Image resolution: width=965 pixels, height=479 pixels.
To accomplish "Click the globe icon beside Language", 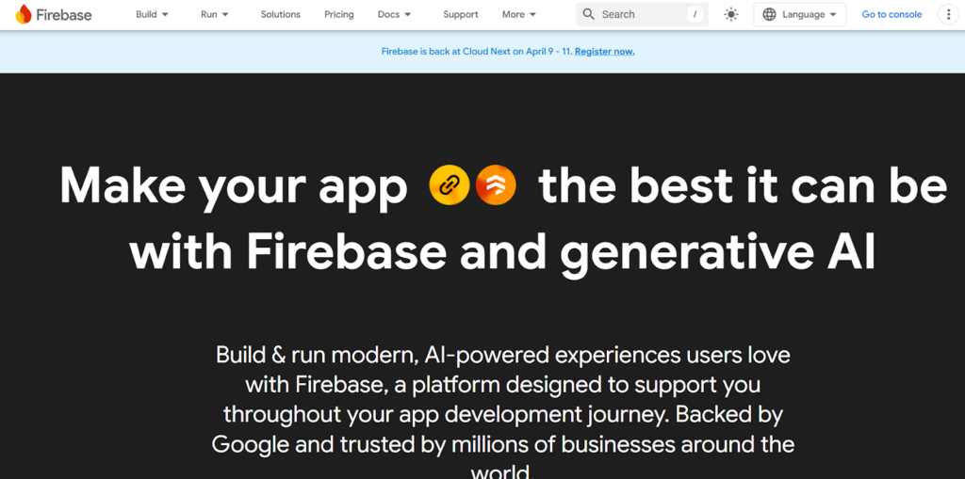I will pyautogui.click(x=769, y=15).
